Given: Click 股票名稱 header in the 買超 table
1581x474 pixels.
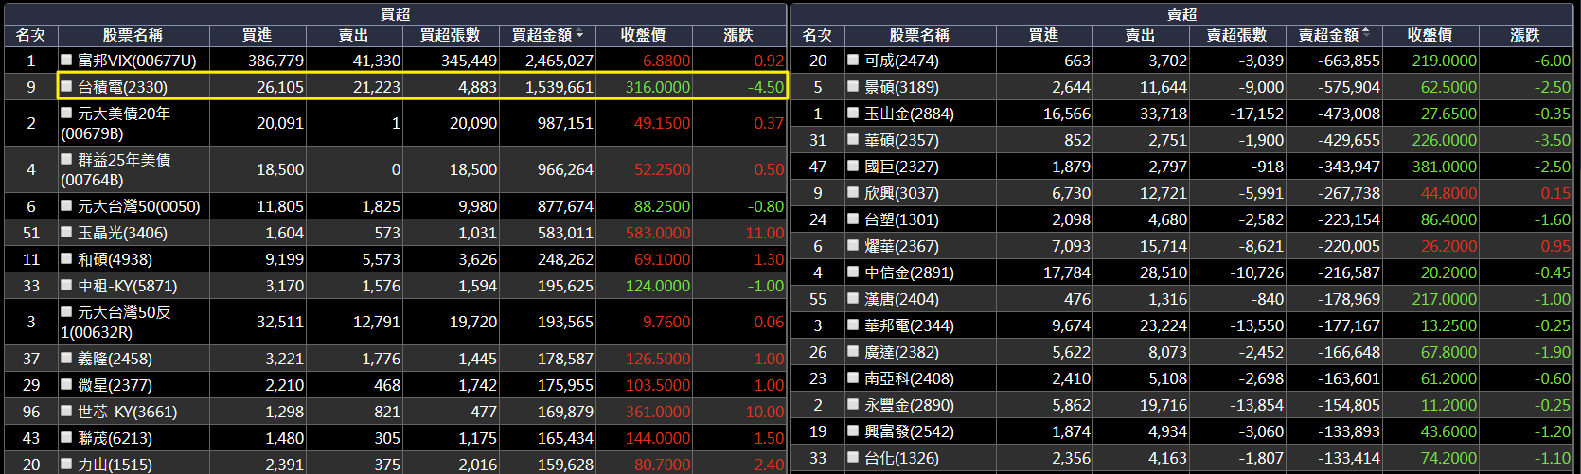Looking at the screenshot, I should 133,35.
